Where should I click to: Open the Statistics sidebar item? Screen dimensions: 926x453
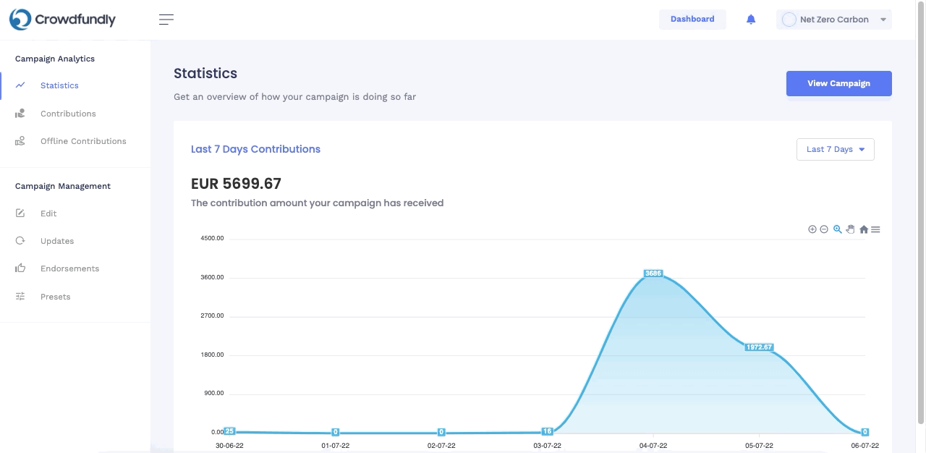(59, 85)
